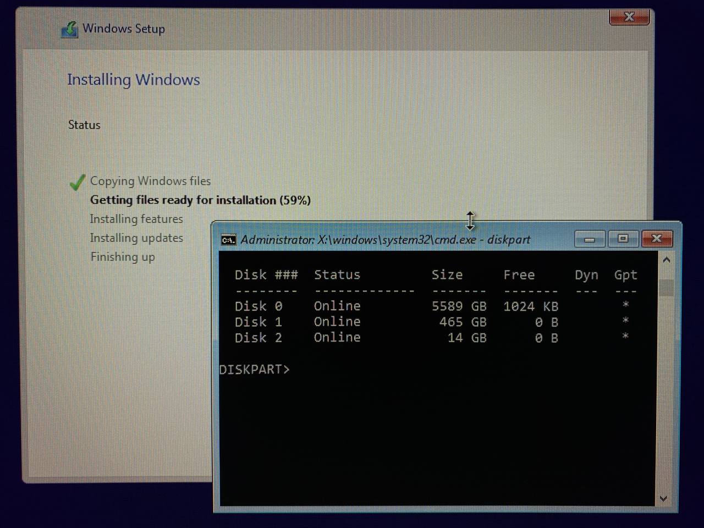Click the DISKPART> prompt line
The image size is (704, 528).
tap(254, 370)
